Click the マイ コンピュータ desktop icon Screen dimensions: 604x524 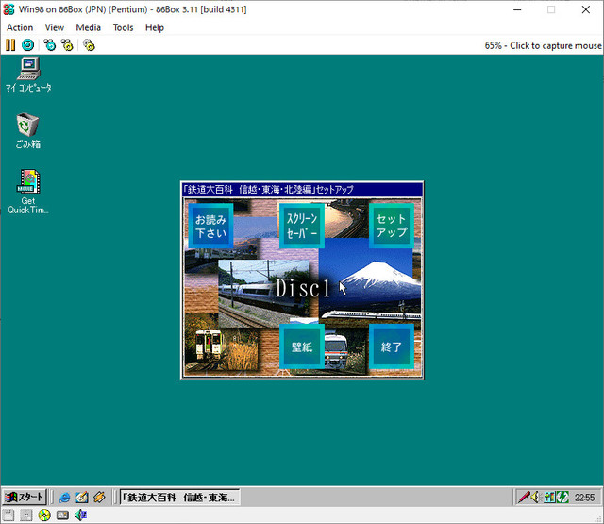click(28, 75)
